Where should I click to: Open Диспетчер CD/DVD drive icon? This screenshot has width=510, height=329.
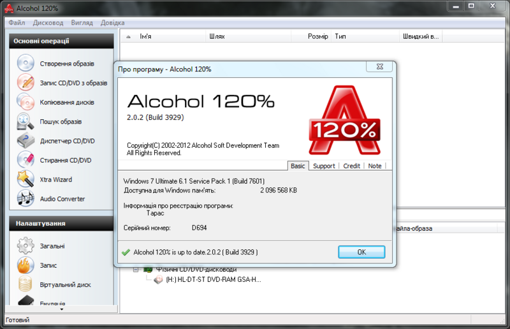click(25, 141)
